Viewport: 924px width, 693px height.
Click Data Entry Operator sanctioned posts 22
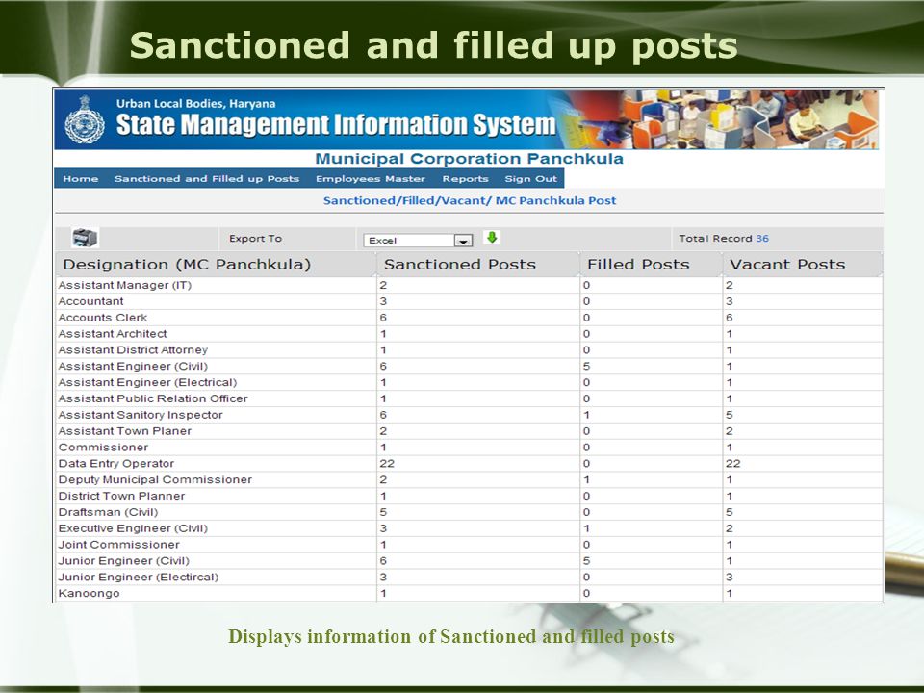pos(387,464)
